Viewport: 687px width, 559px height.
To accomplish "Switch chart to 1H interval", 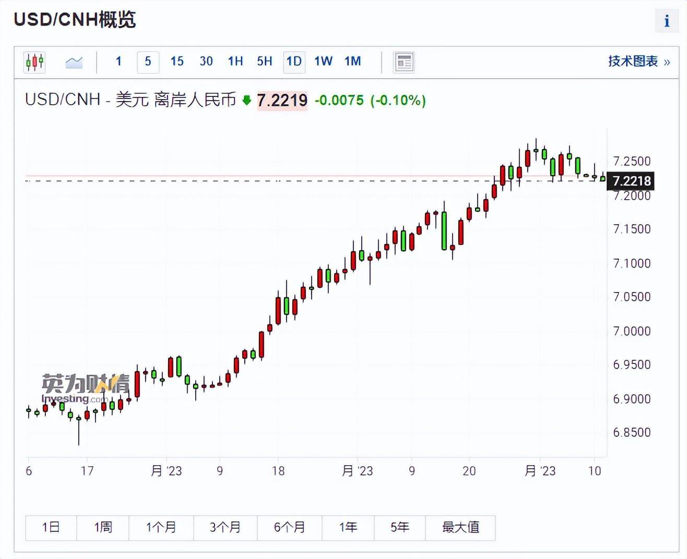I will tap(235, 62).
